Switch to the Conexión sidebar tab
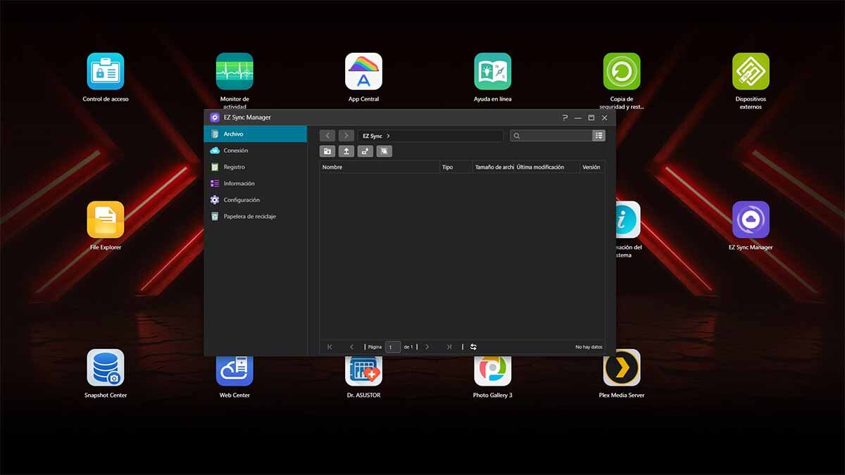 coord(256,151)
